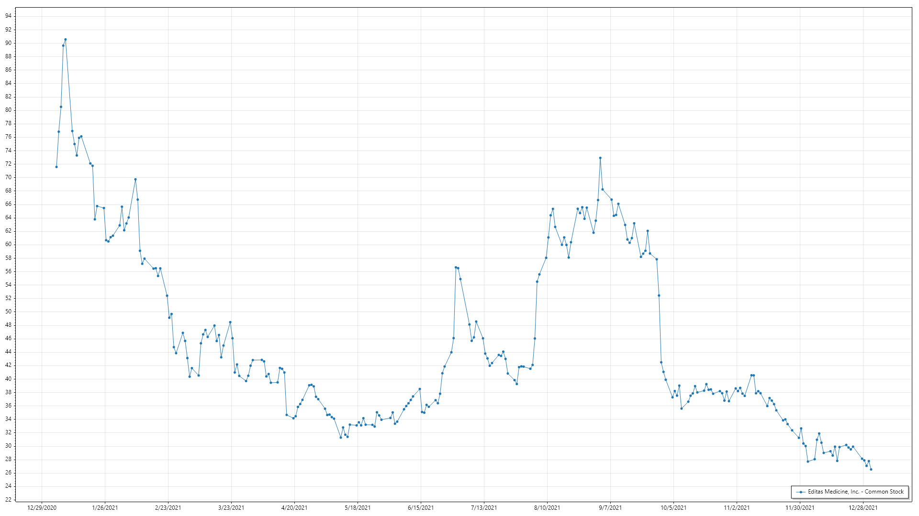919x516 pixels.
Task: Click the 40 value on y-axis
Action: [x=9, y=379]
